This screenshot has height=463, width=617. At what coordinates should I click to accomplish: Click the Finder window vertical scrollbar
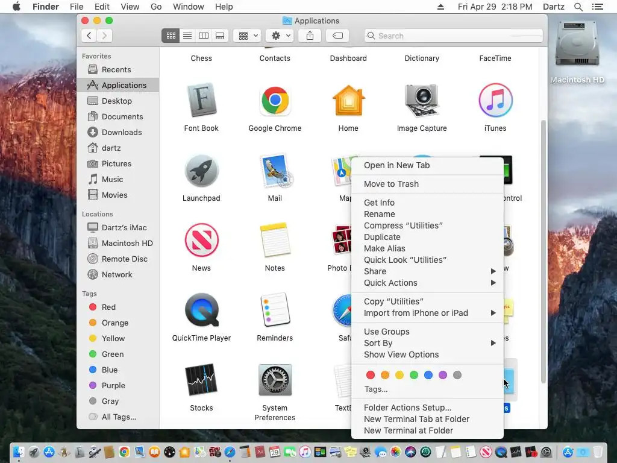pos(543,251)
